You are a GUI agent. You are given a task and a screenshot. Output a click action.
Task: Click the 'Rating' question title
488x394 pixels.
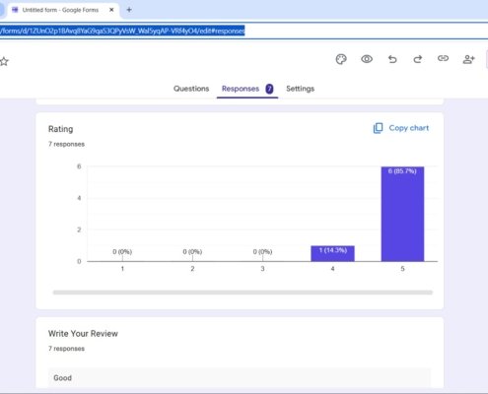[x=61, y=129]
